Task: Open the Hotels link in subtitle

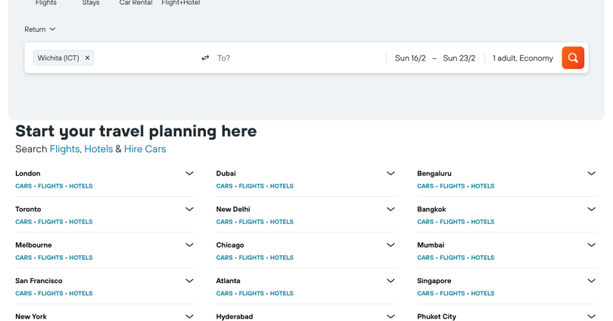Action: point(98,149)
